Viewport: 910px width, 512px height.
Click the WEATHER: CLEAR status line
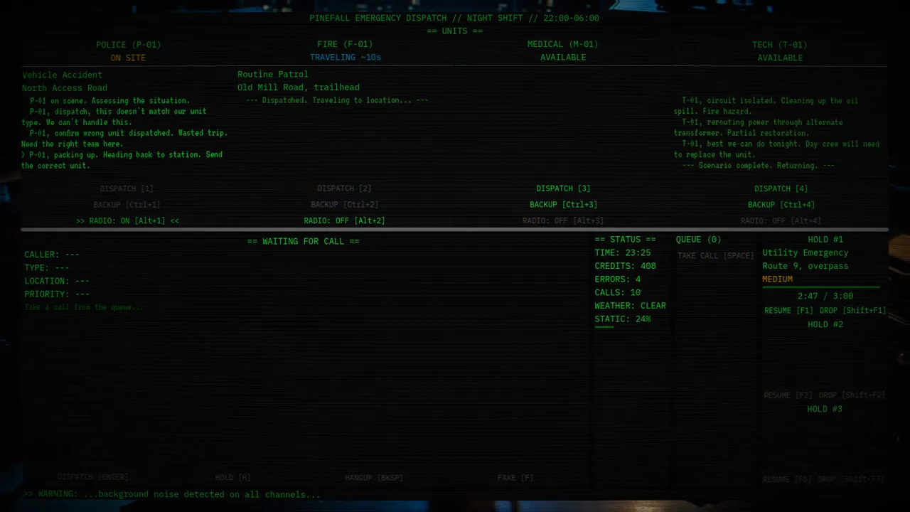[631, 306]
